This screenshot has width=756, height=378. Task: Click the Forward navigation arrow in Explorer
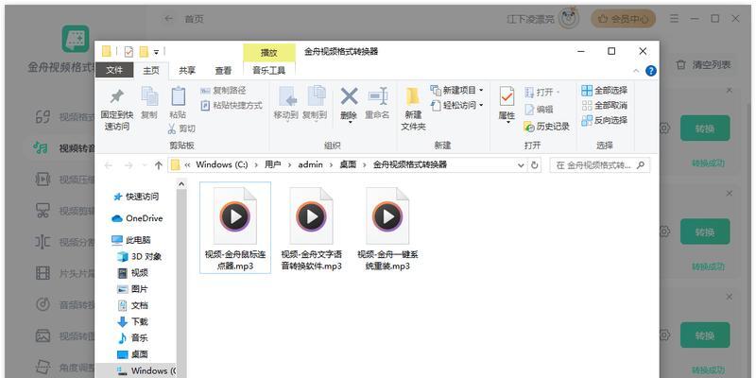click(129, 165)
